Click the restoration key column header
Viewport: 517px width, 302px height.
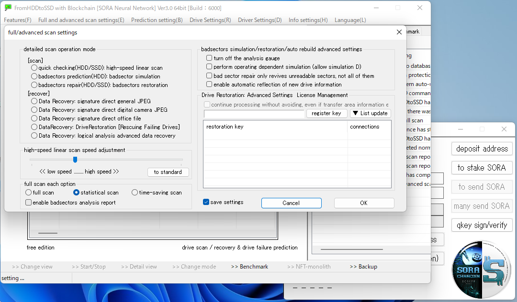click(275, 127)
